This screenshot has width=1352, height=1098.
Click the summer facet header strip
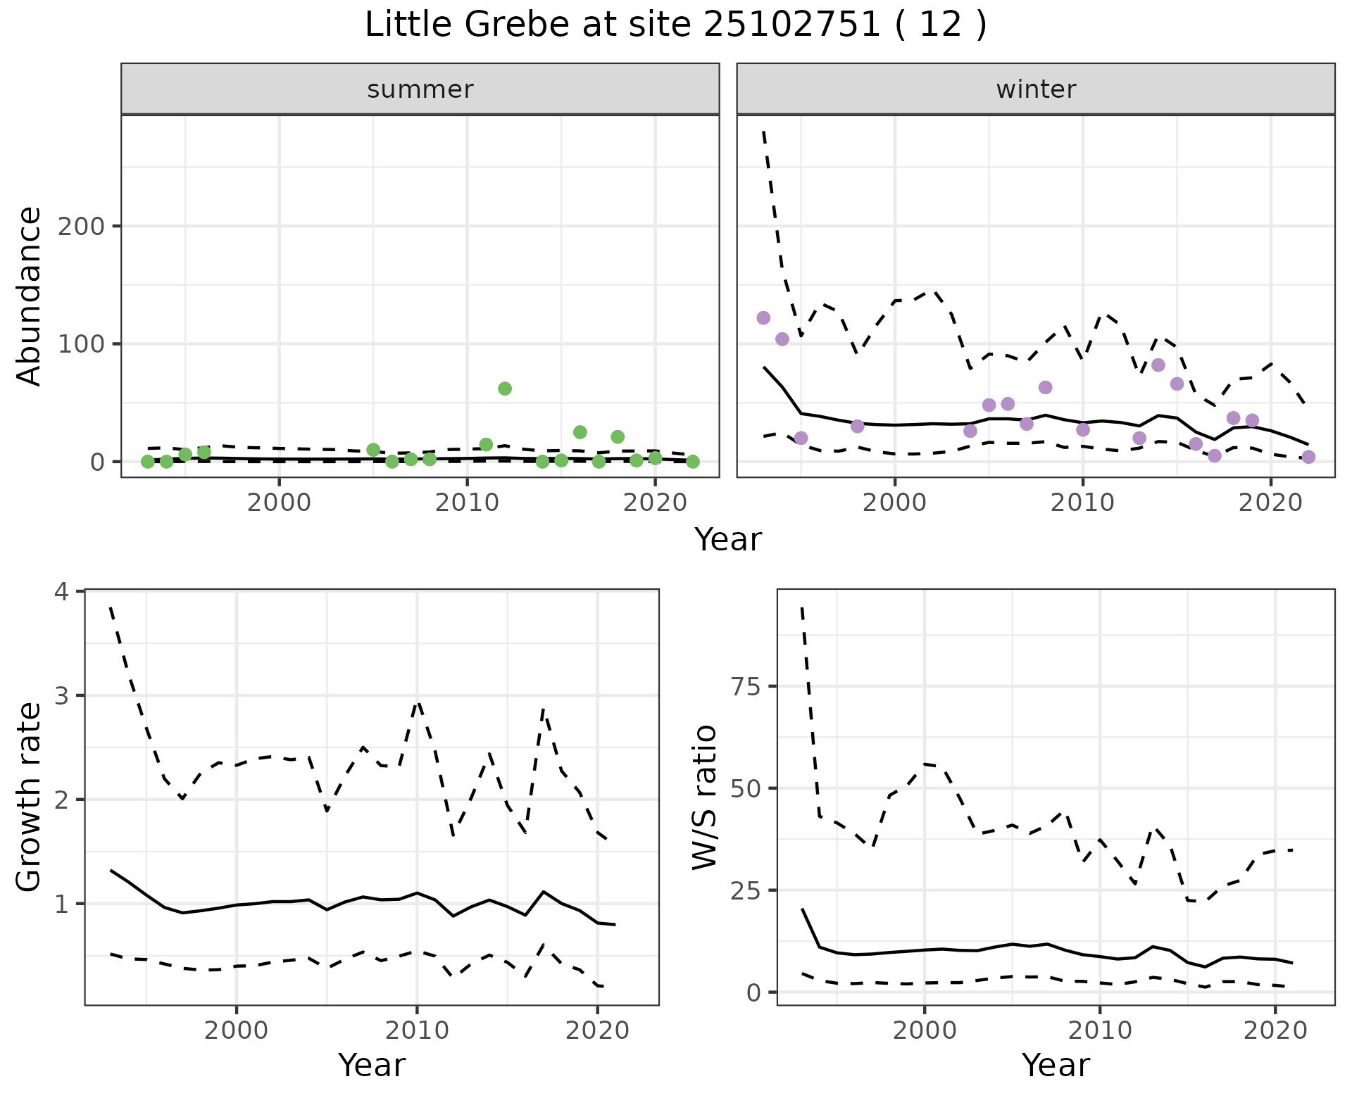pos(420,89)
